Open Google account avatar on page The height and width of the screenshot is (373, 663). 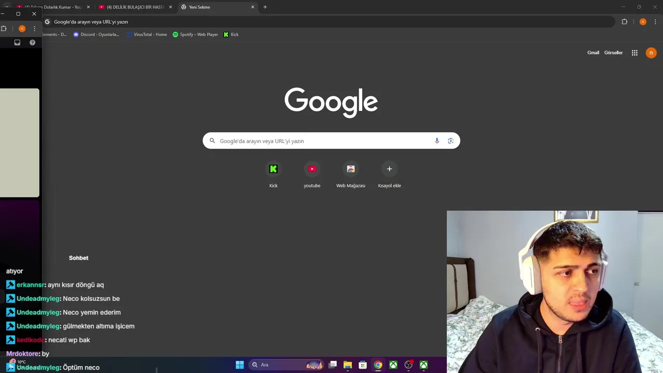(x=651, y=53)
